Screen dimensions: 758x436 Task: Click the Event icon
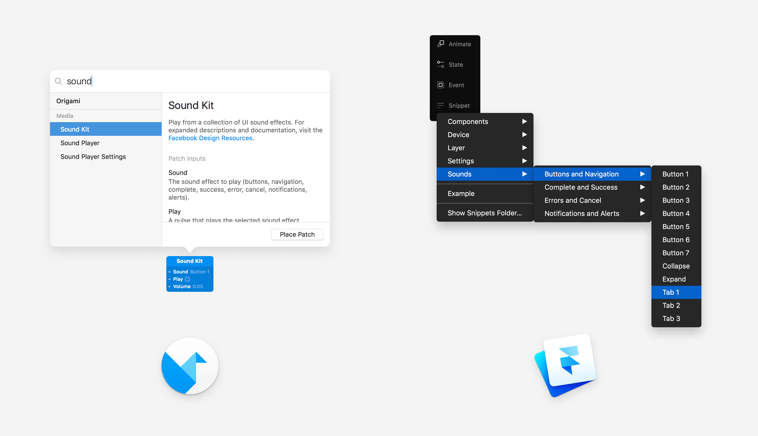coord(441,85)
